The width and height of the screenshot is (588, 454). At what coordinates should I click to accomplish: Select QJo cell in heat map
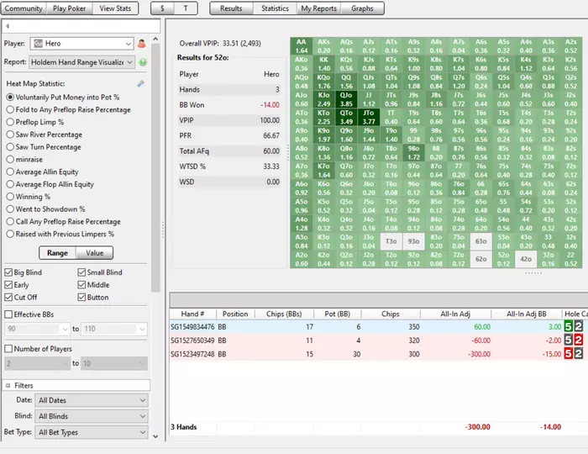coord(346,99)
